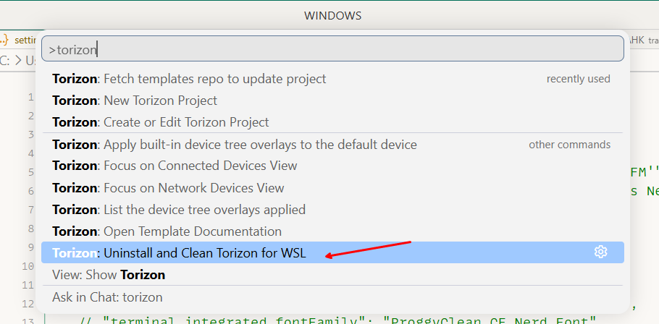Select View: Show Torizon entry
The image size is (659, 324).
pyautogui.click(x=109, y=275)
